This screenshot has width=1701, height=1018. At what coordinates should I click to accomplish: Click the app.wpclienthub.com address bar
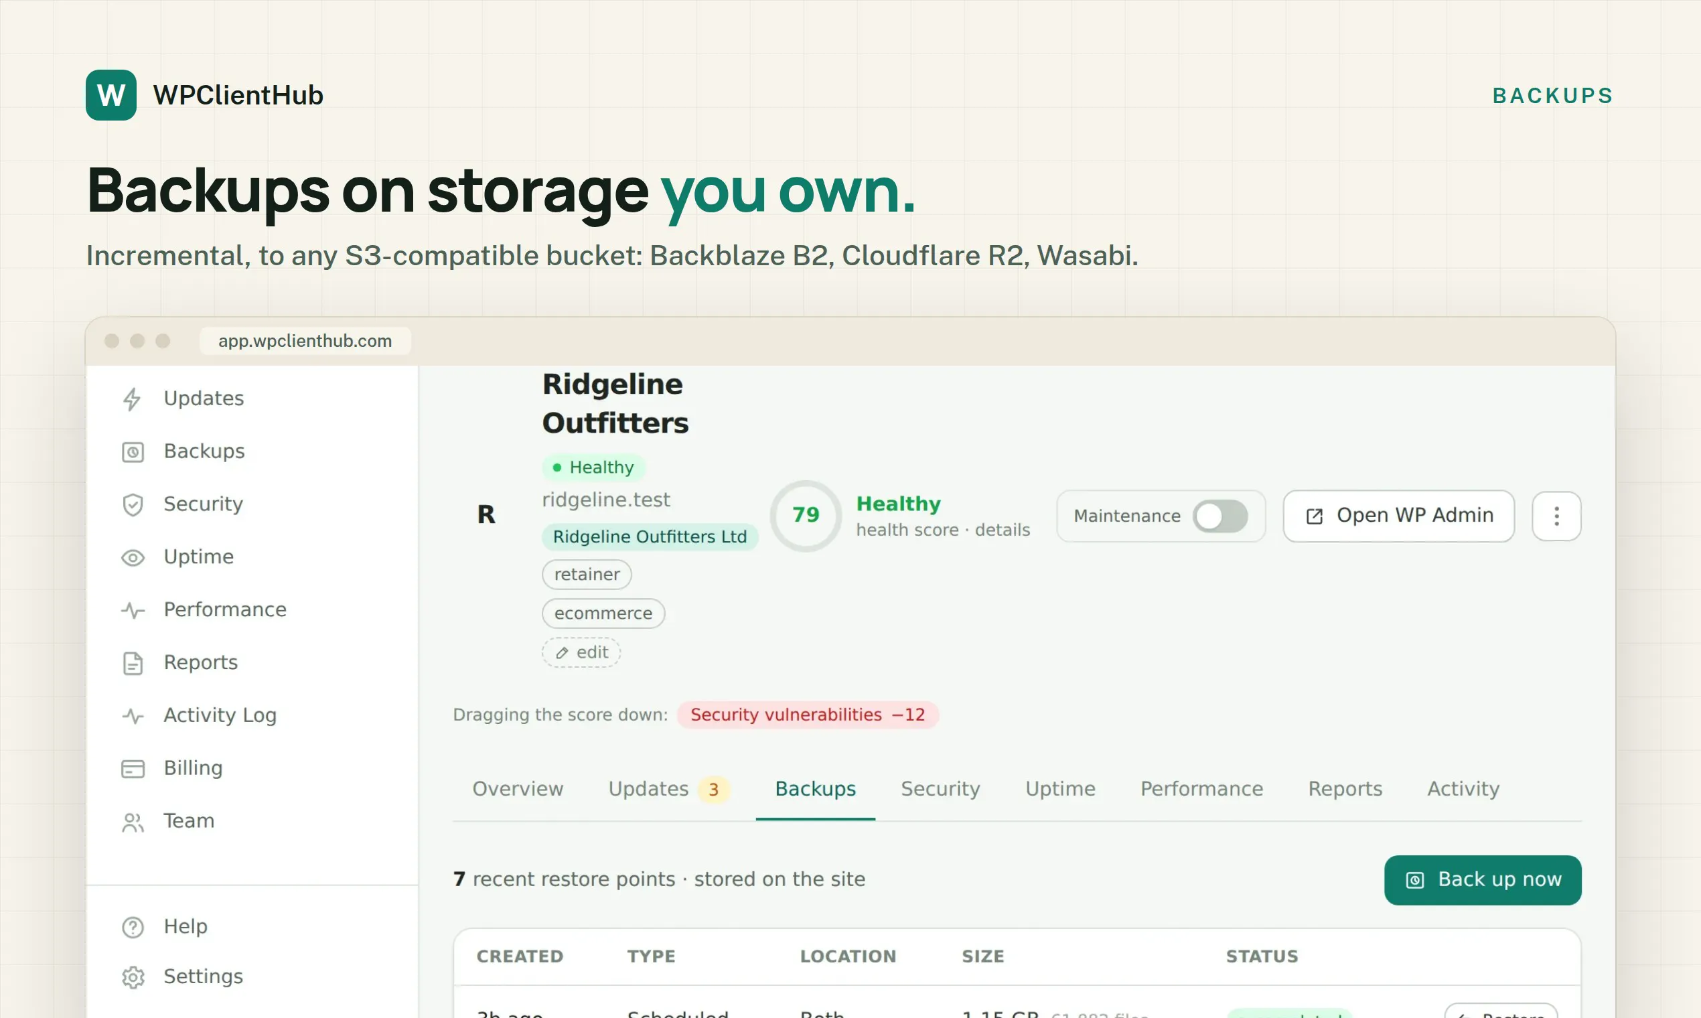(x=305, y=341)
